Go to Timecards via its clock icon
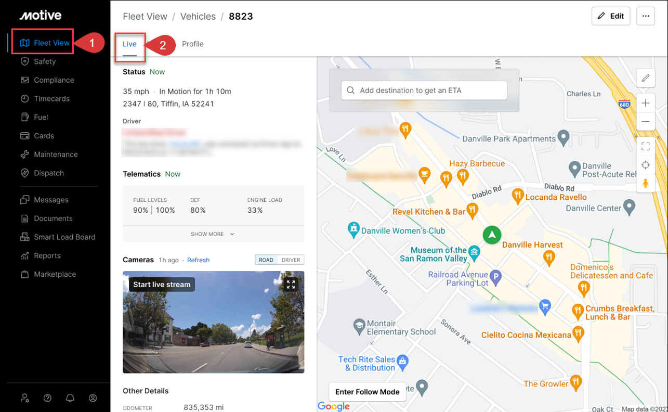This screenshot has height=412, width=668. click(x=24, y=99)
